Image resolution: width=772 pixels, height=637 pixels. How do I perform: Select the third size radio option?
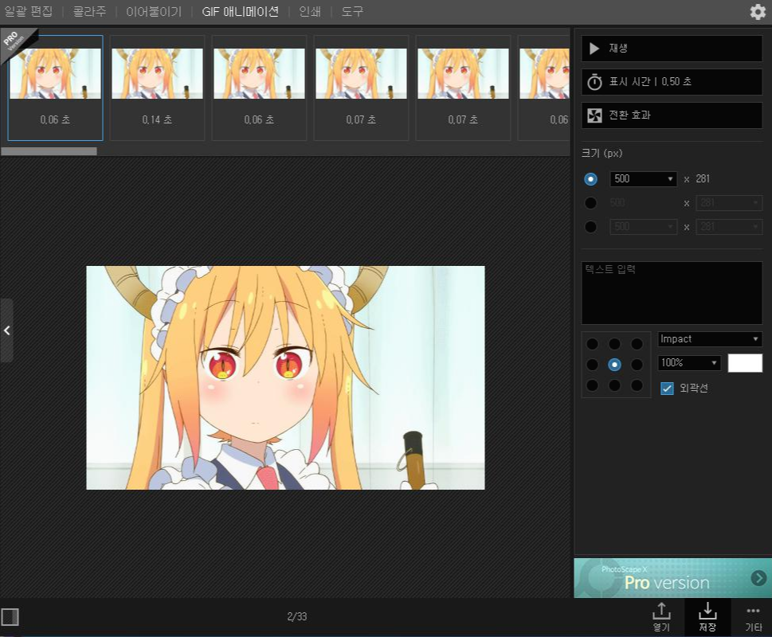tap(590, 227)
